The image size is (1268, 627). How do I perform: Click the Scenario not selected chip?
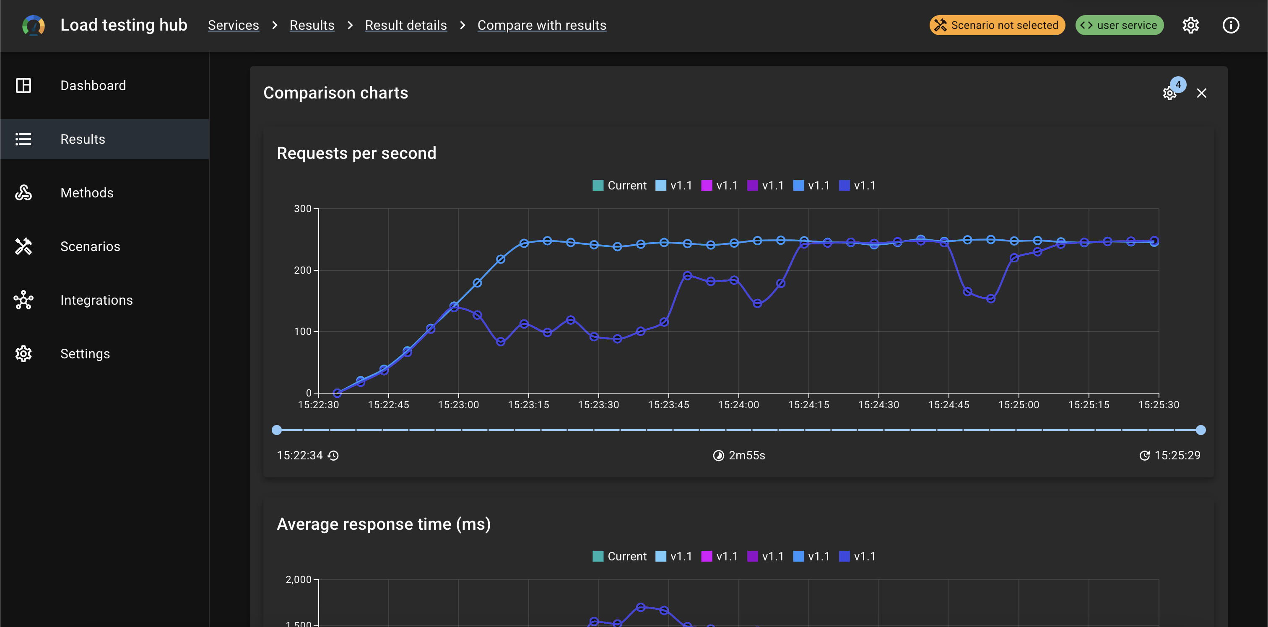pos(997,25)
